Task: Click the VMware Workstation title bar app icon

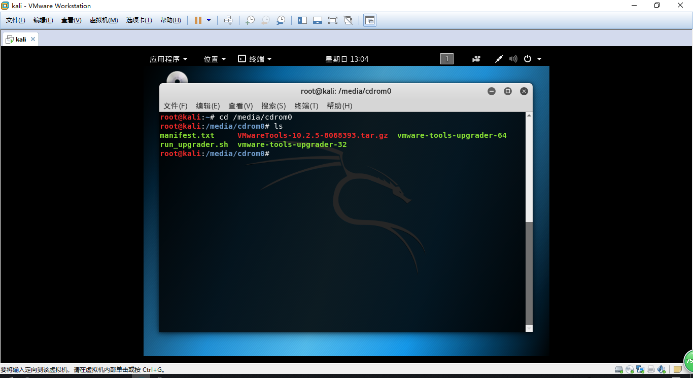Action: (x=5, y=6)
